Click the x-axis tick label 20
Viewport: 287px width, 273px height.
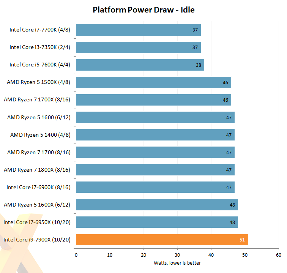[x=143, y=255]
